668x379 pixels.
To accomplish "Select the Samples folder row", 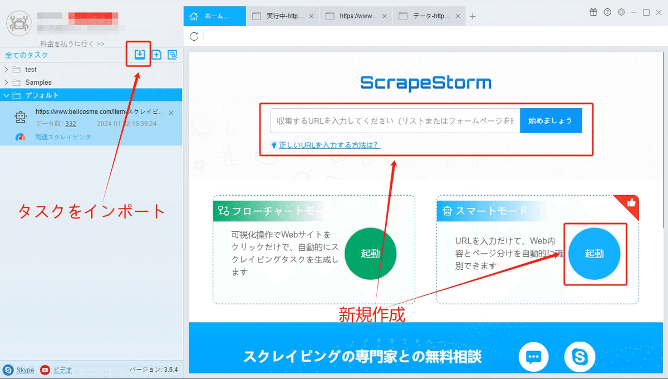I will click(x=91, y=82).
